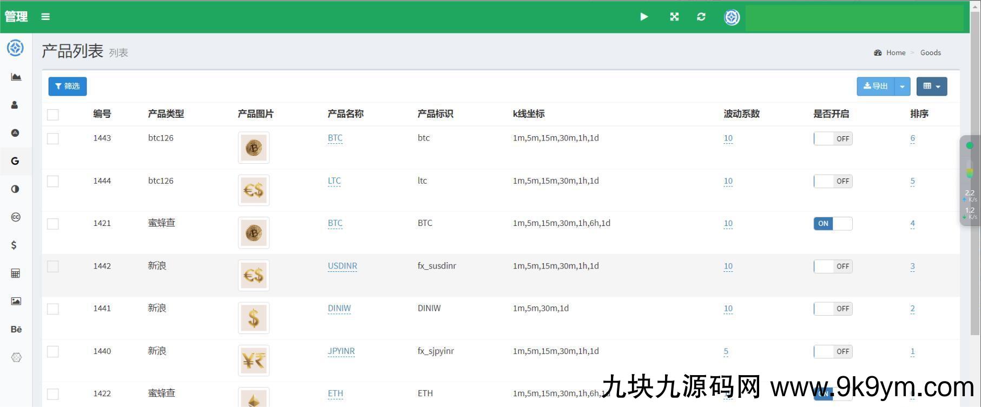Open the Behance Bē sidebar item
The image size is (981, 407).
tap(16, 329)
